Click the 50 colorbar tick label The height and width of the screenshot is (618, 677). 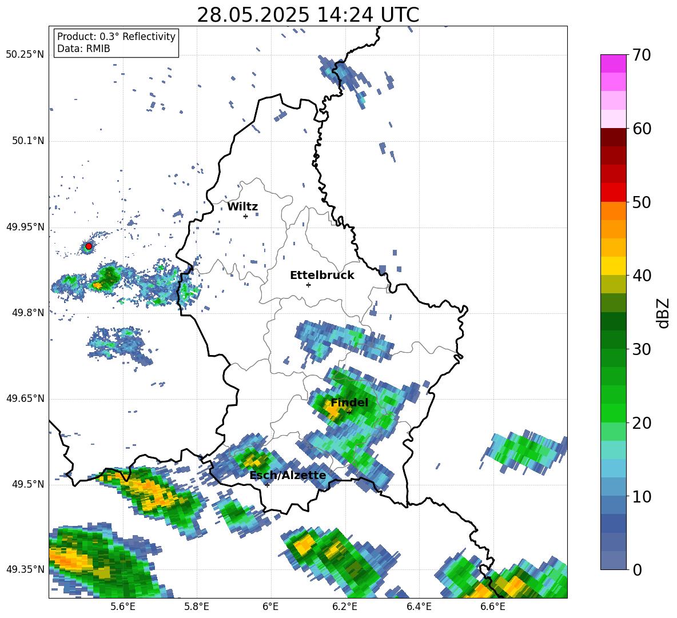[642, 202]
